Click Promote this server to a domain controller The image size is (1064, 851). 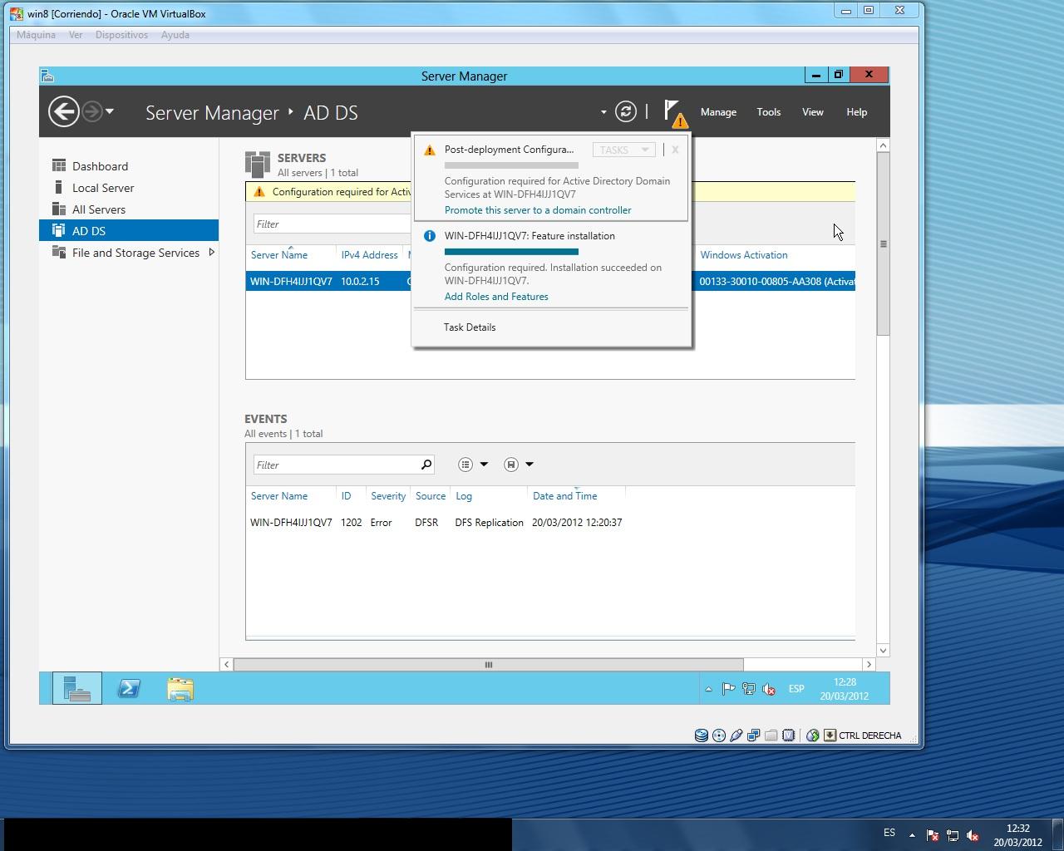[x=537, y=210]
